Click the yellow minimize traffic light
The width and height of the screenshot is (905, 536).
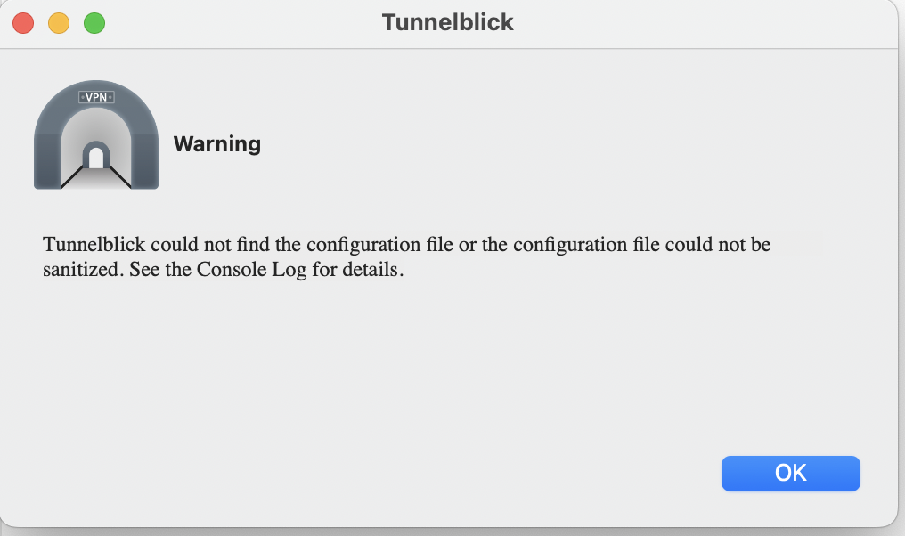pyautogui.click(x=58, y=22)
